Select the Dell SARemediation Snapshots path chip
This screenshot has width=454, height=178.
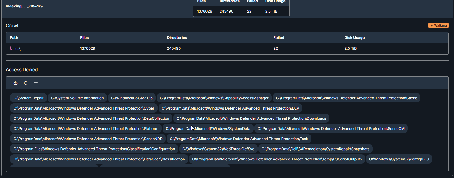pyautogui.click(x=315, y=149)
